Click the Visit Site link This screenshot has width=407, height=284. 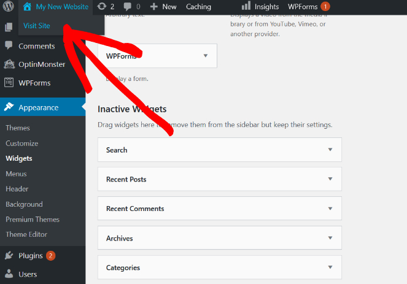[37, 26]
